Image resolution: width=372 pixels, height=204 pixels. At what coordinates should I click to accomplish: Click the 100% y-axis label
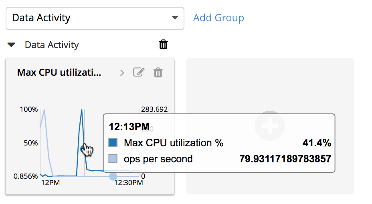click(29, 109)
